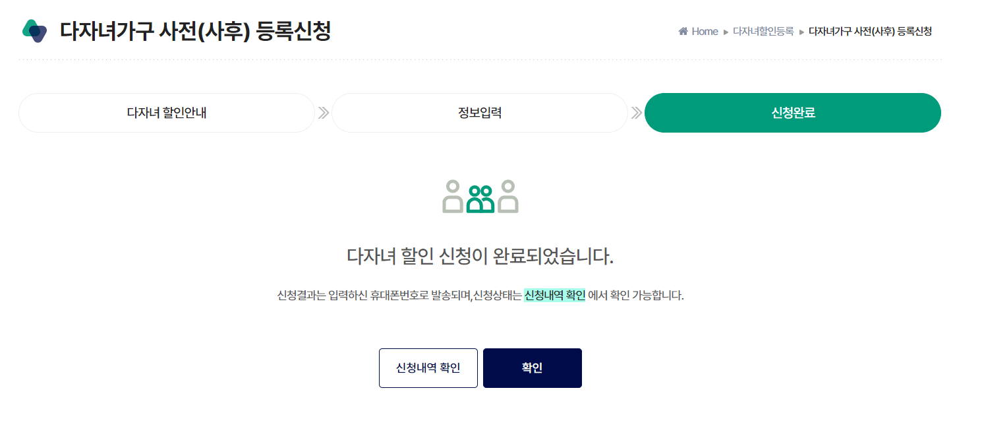This screenshot has width=984, height=442.
Task: Select the 신청완료 step indicator
Action: (792, 113)
